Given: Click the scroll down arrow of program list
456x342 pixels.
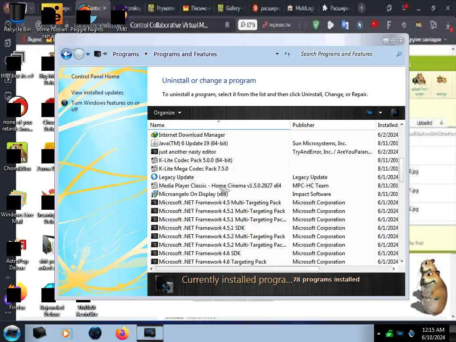Looking at the screenshot, I should [402, 261].
